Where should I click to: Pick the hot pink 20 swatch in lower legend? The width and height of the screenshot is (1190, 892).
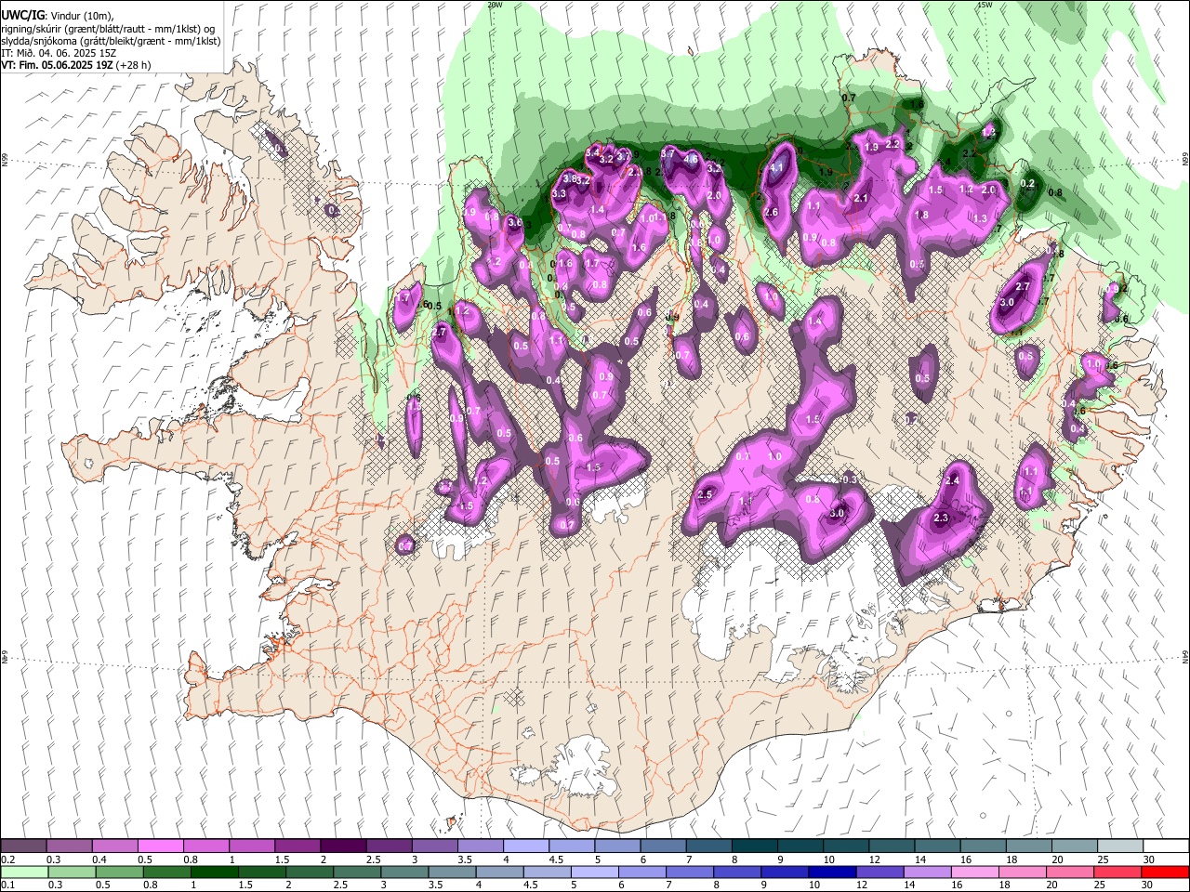click(1068, 872)
